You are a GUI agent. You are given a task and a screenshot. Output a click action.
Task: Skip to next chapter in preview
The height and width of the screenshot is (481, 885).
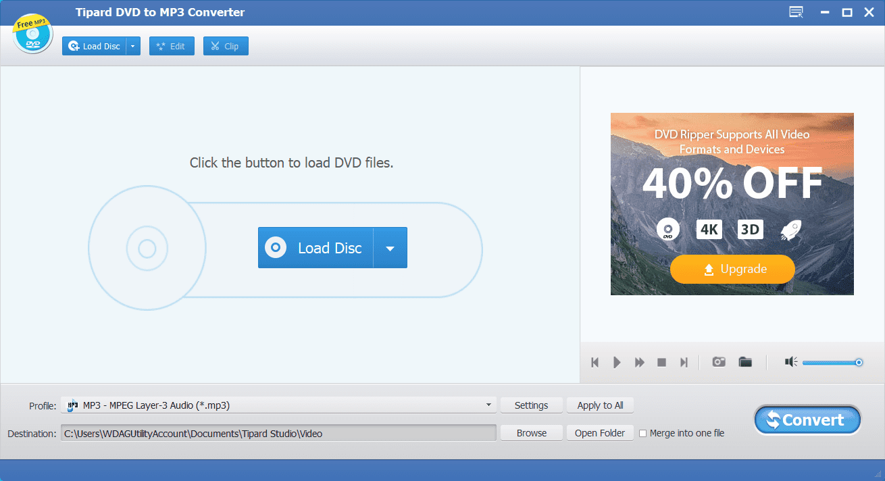click(x=684, y=363)
